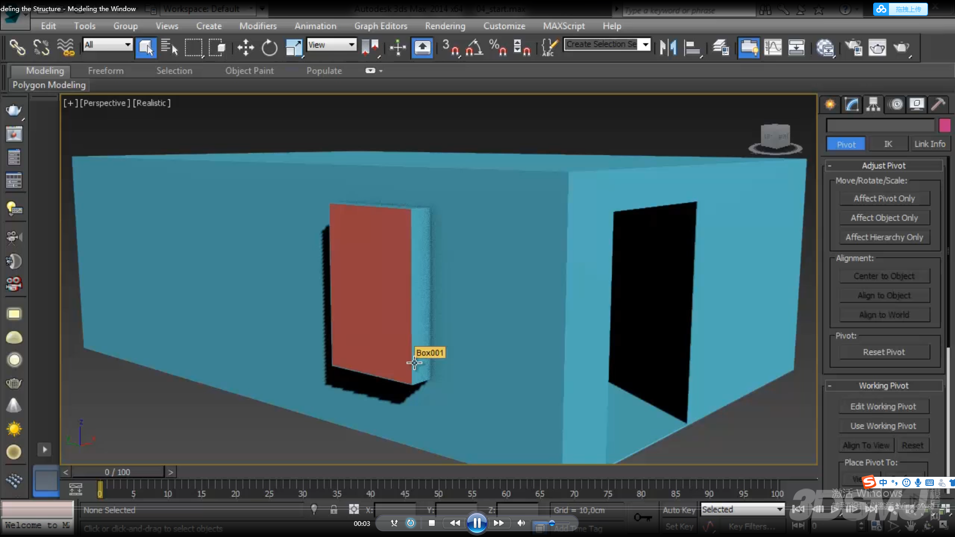Toggle Auto Key mode
Image resolution: width=955 pixels, height=537 pixels.
[679, 510]
